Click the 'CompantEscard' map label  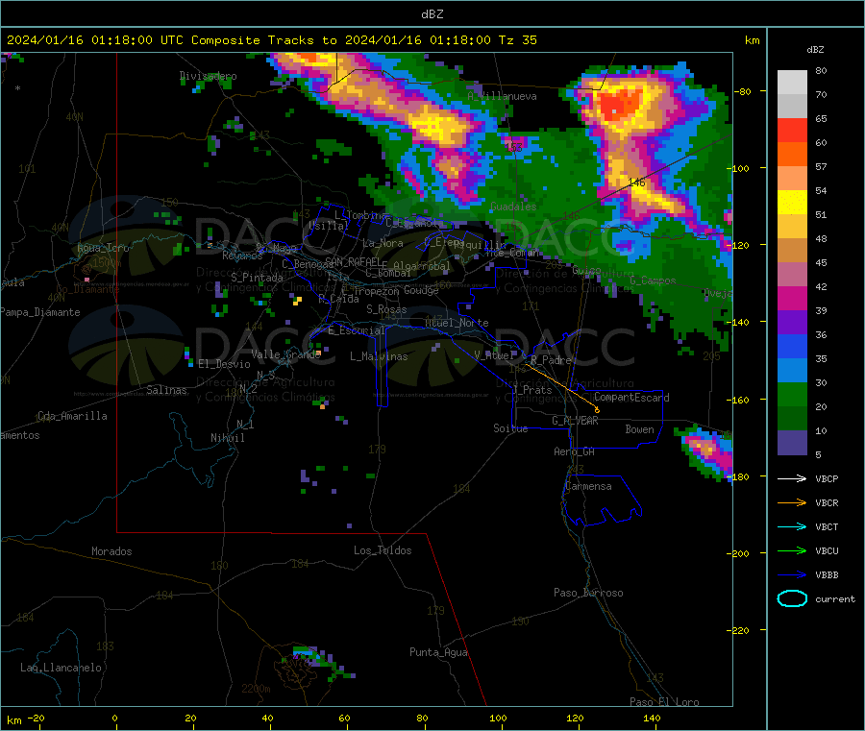[631, 398]
